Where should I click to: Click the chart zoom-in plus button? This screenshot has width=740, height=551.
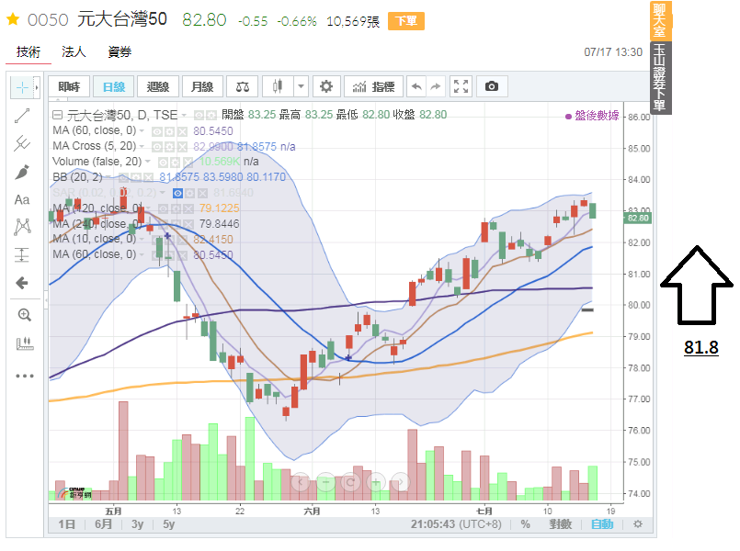pos(376,482)
